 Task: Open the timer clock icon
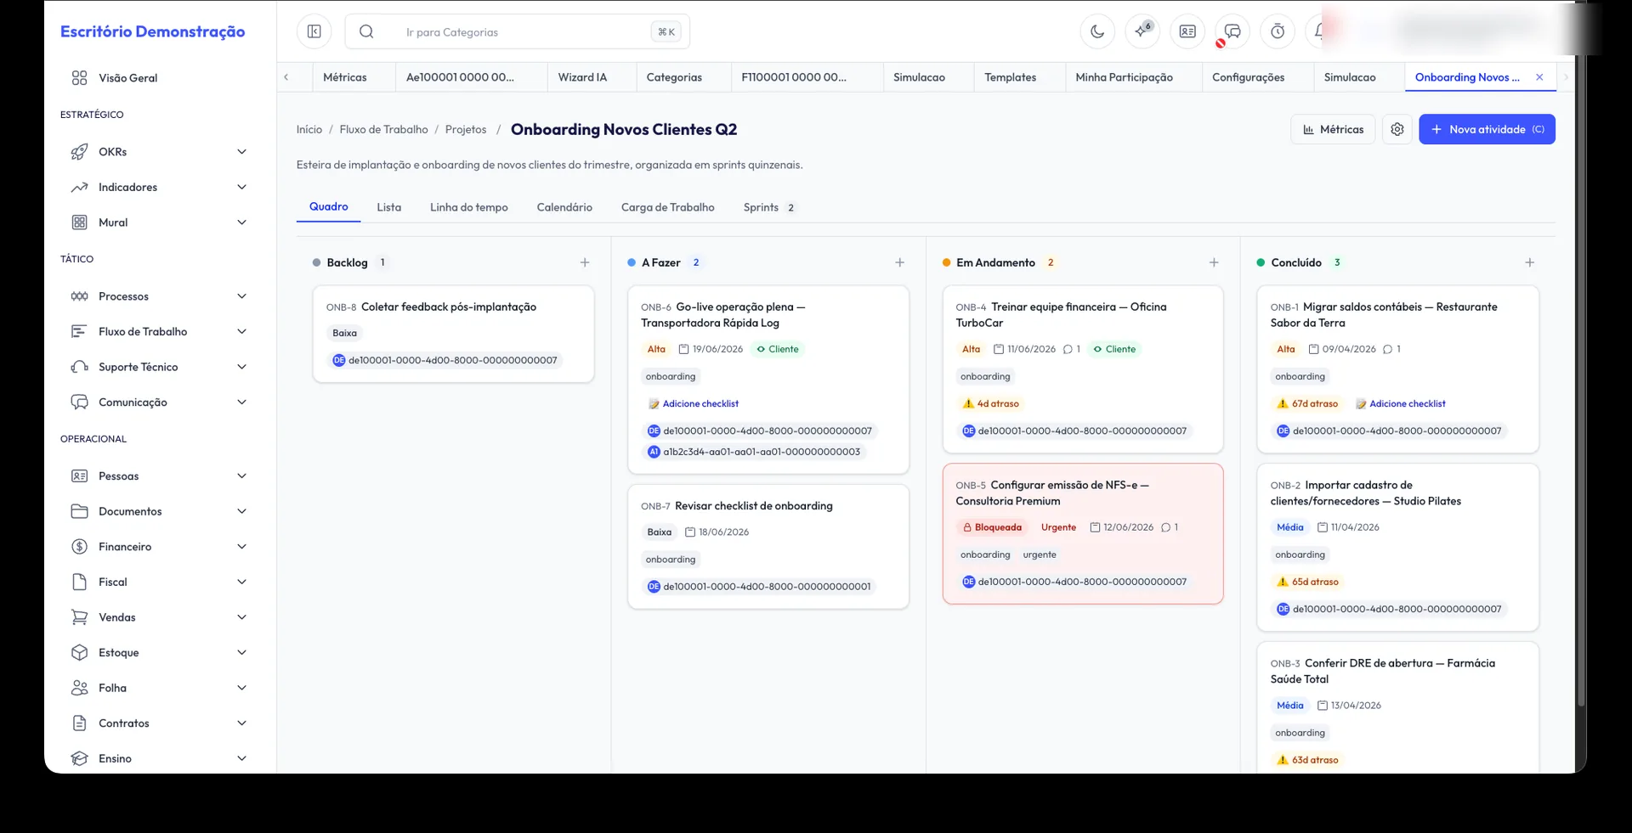click(1278, 31)
